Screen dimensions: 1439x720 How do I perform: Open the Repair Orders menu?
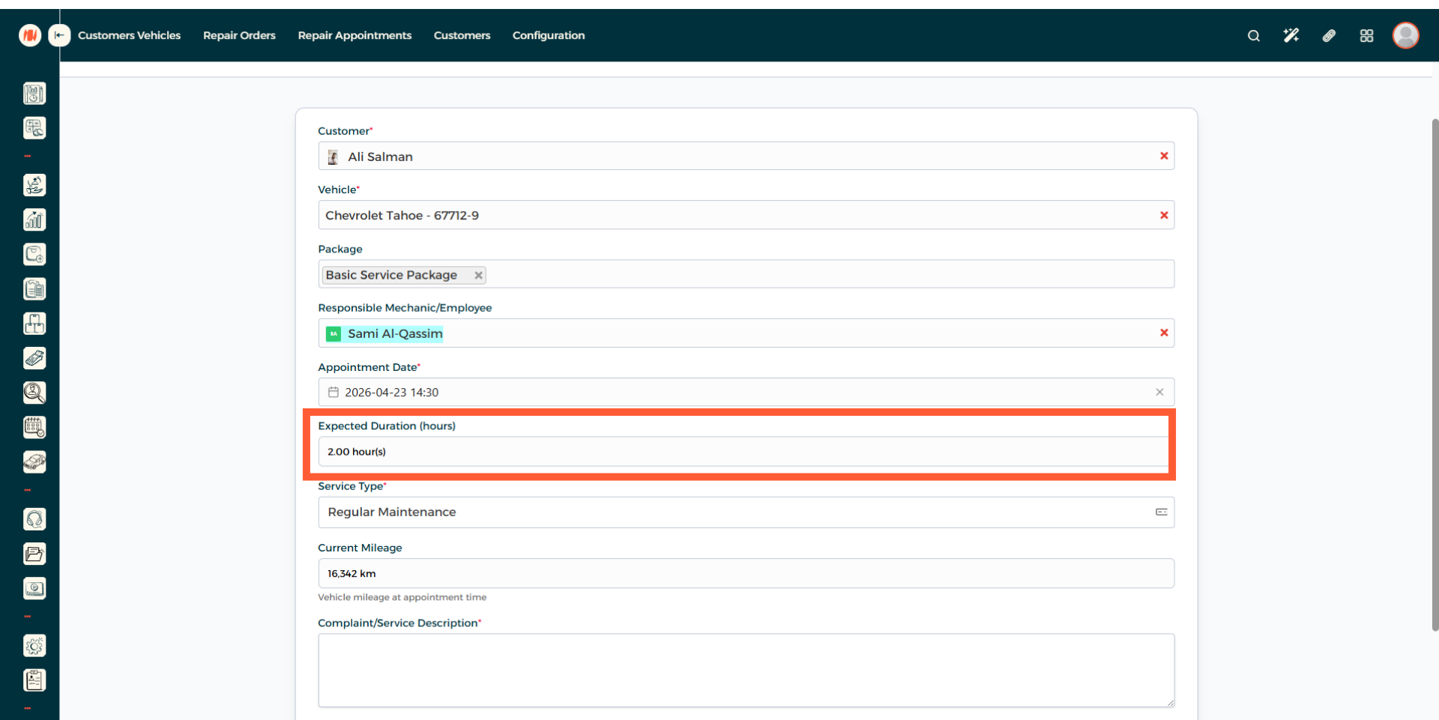239,35
